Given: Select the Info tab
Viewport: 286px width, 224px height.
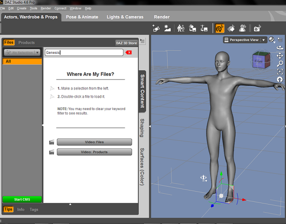Looking at the screenshot, I should click(21, 209).
